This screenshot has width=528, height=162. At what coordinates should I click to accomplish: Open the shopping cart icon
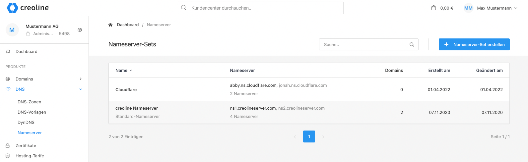click(433, 8)
